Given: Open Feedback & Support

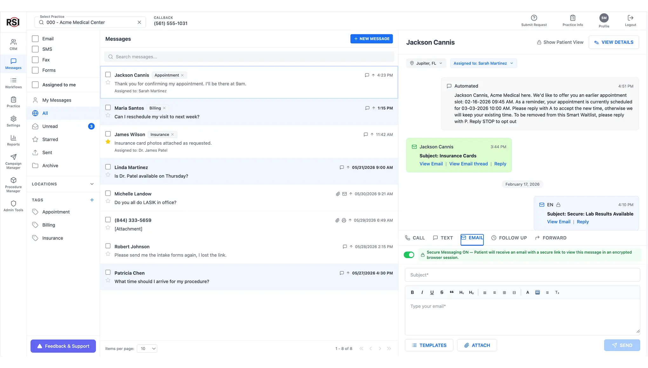Looking at the screenshot, I should (63, 346).
